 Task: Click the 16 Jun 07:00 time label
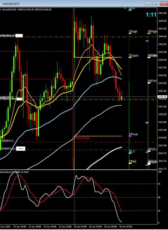coord(126,227)
